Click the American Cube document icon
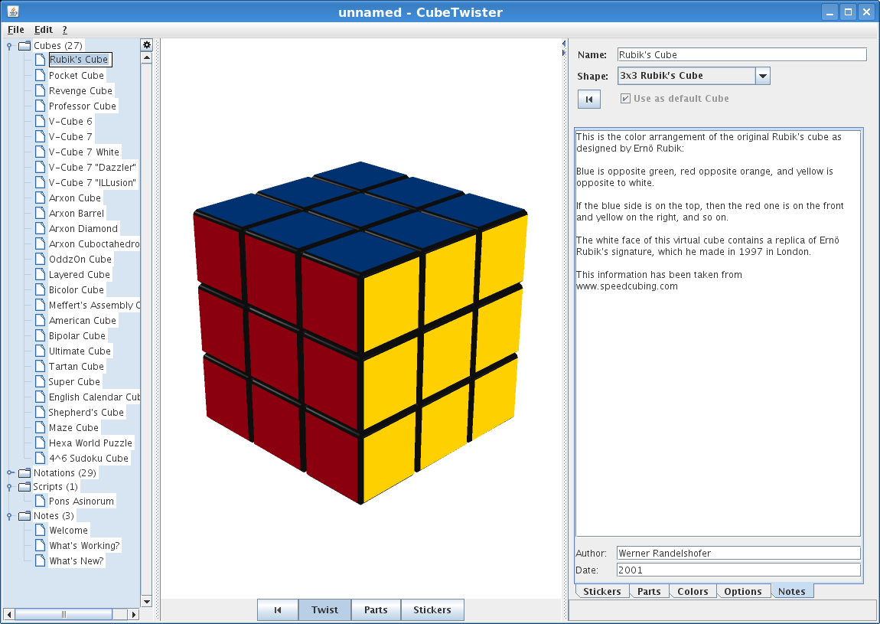Viewport: 880px width, 624px height. coord(40,320)
